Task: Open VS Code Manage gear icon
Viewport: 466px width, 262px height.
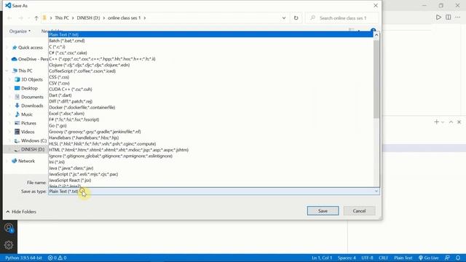Action: coord(9,245)
